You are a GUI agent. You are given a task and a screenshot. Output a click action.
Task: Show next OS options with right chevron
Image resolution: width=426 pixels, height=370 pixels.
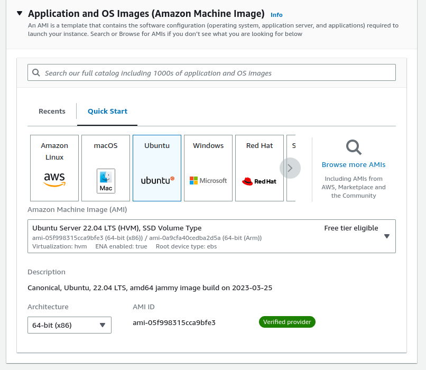tap(290, 168)
